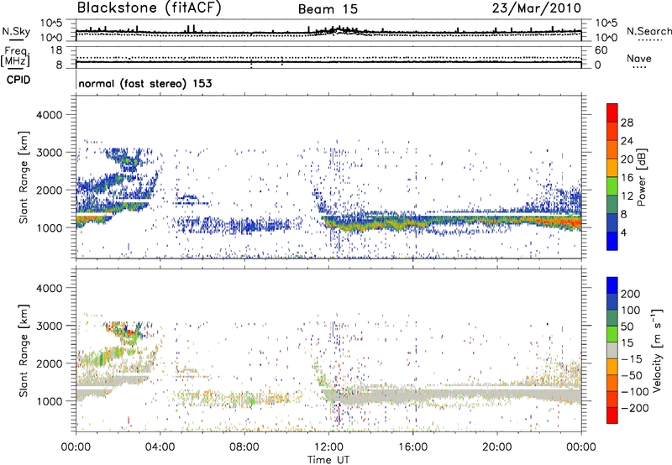The height and width of the screenshot is (465, 672).
Task: Click the '200' Velocity colorbar value
Action: [631, 294]
